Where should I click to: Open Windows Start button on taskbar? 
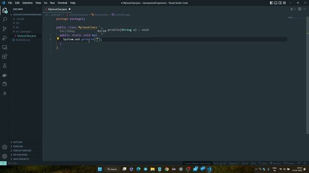tap(100, 169)
